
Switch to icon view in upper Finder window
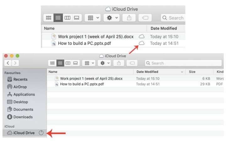49,18
